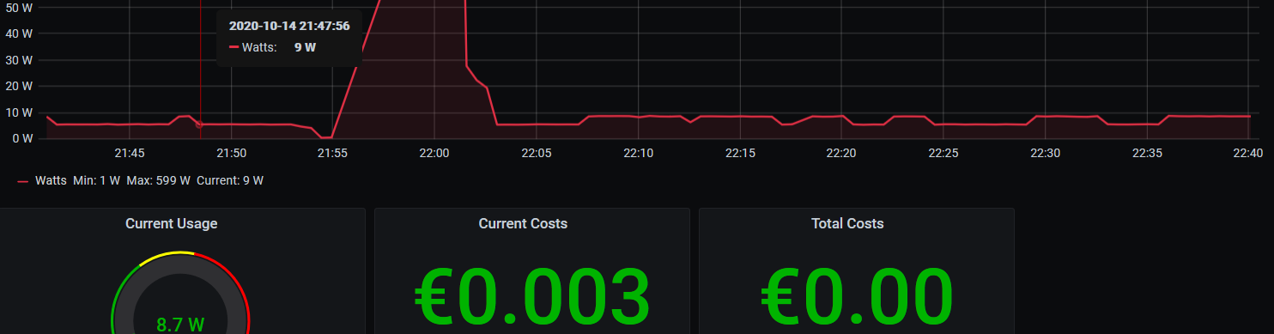This screenshot has width=1274, height=334.
Task: Click the 22:40 time axis label
Action: [x=1247, y=153]
